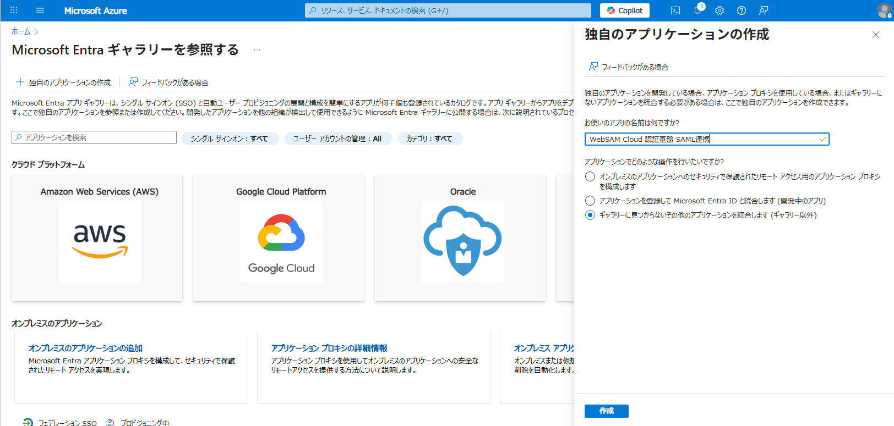Select the on-premises application proxy radio option
The height and width of the screenshot is (426, 894).
(590, 176)
